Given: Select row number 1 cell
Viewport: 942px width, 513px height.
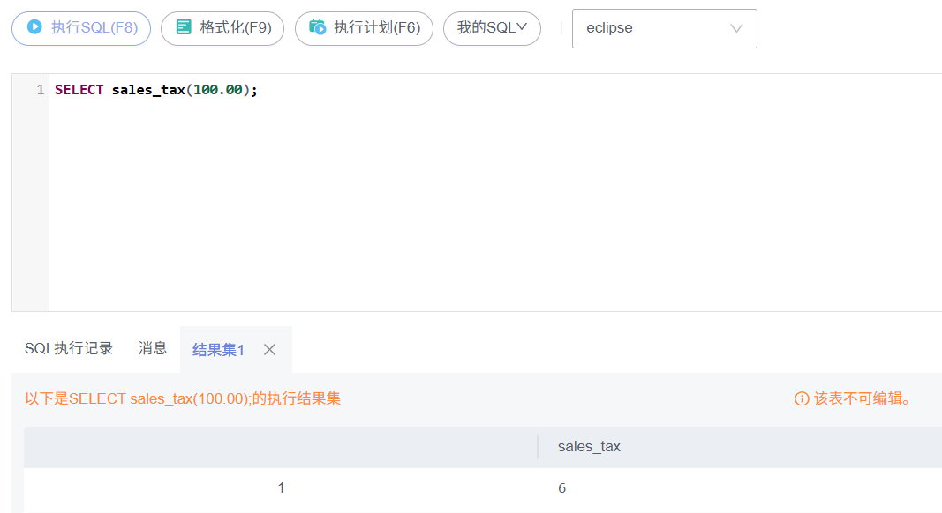Looking at the screenshot, I should pos(281,487).
